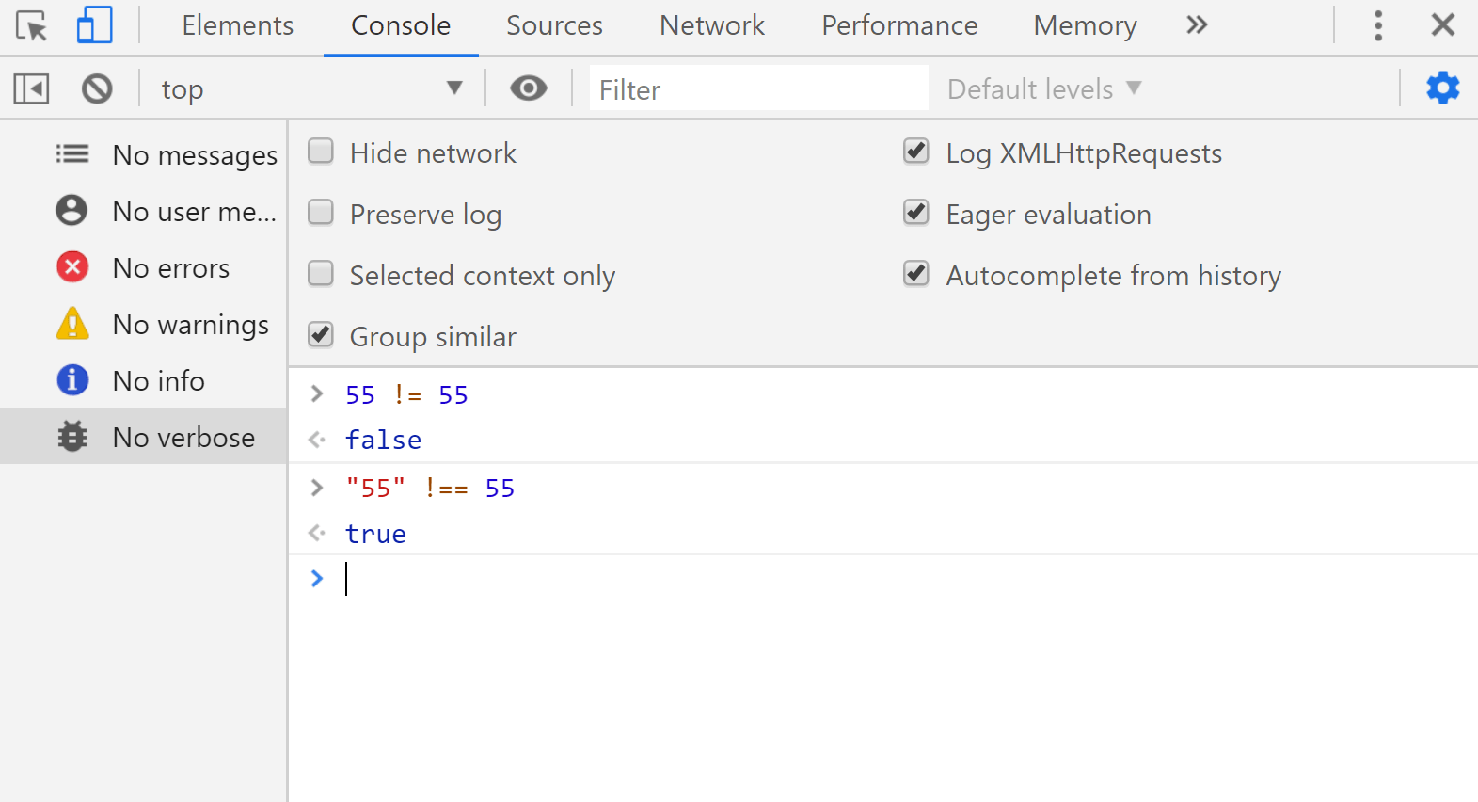The height and width of the screenshot is (802, 1478).
Task: Open the Default levels dropdown
Action: coord(1044,89)
